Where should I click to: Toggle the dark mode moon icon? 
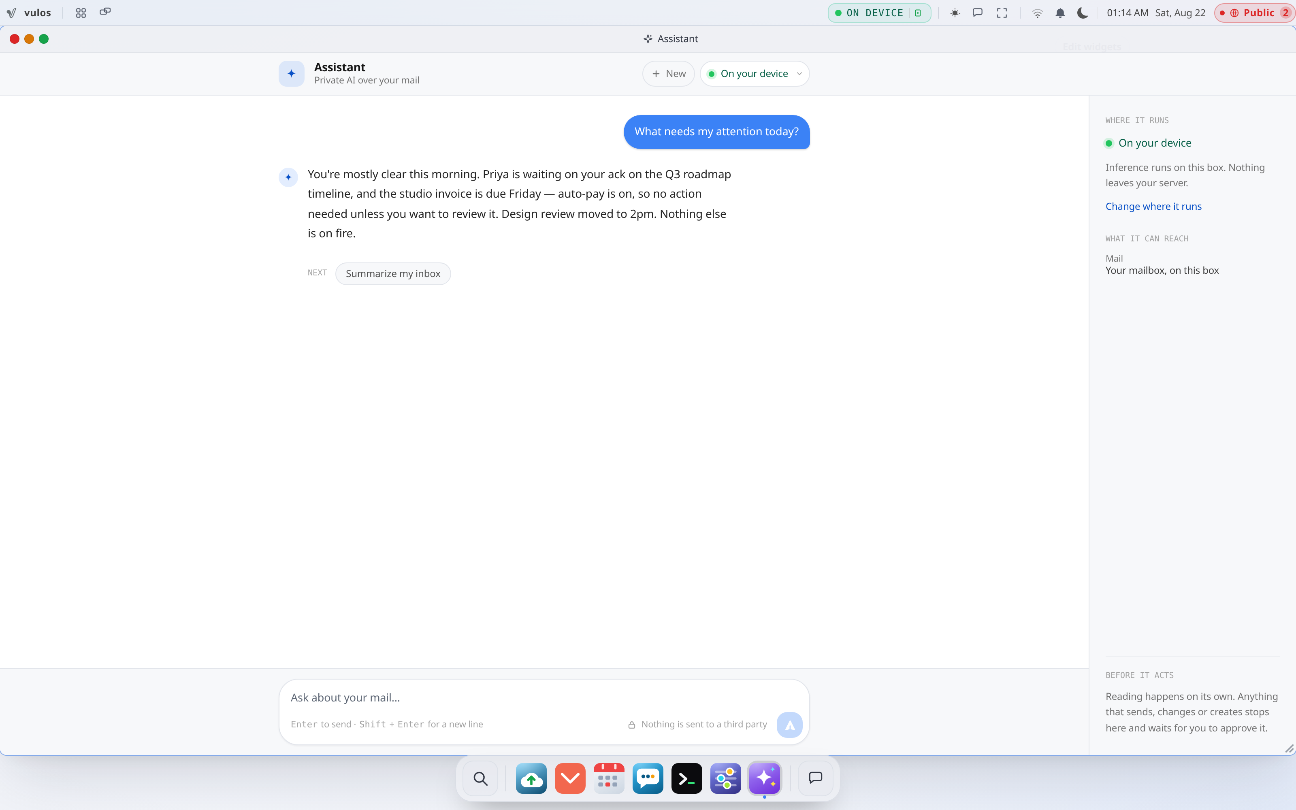(1082, 13)
